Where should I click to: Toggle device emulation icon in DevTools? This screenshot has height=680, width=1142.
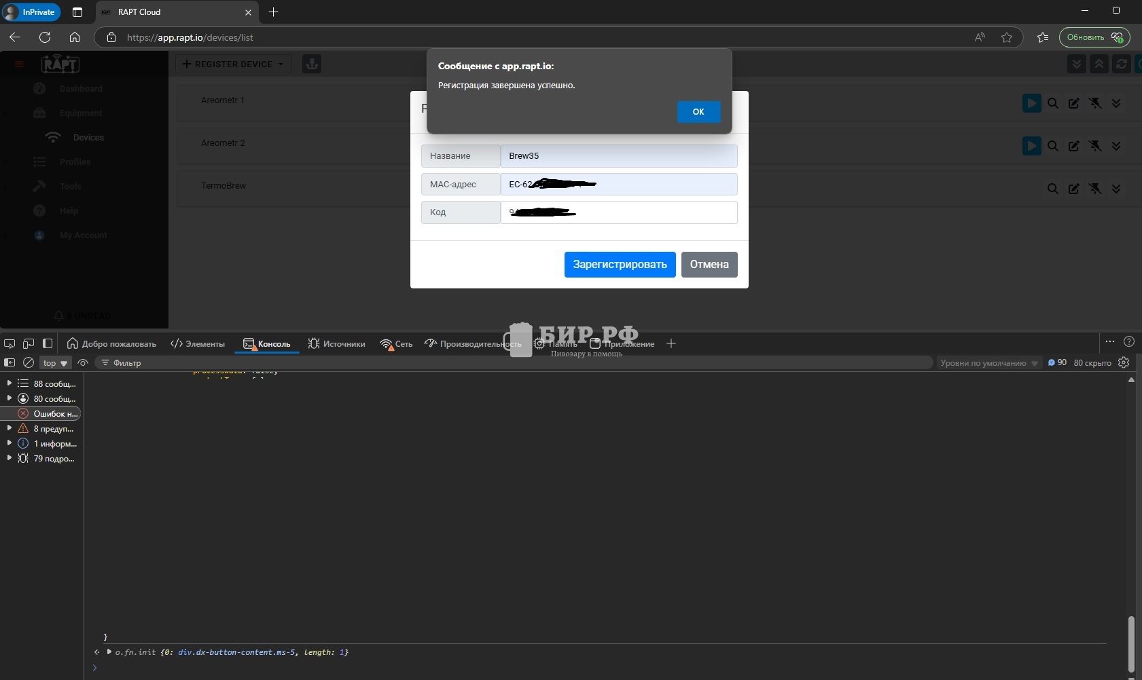pos(29,343)
